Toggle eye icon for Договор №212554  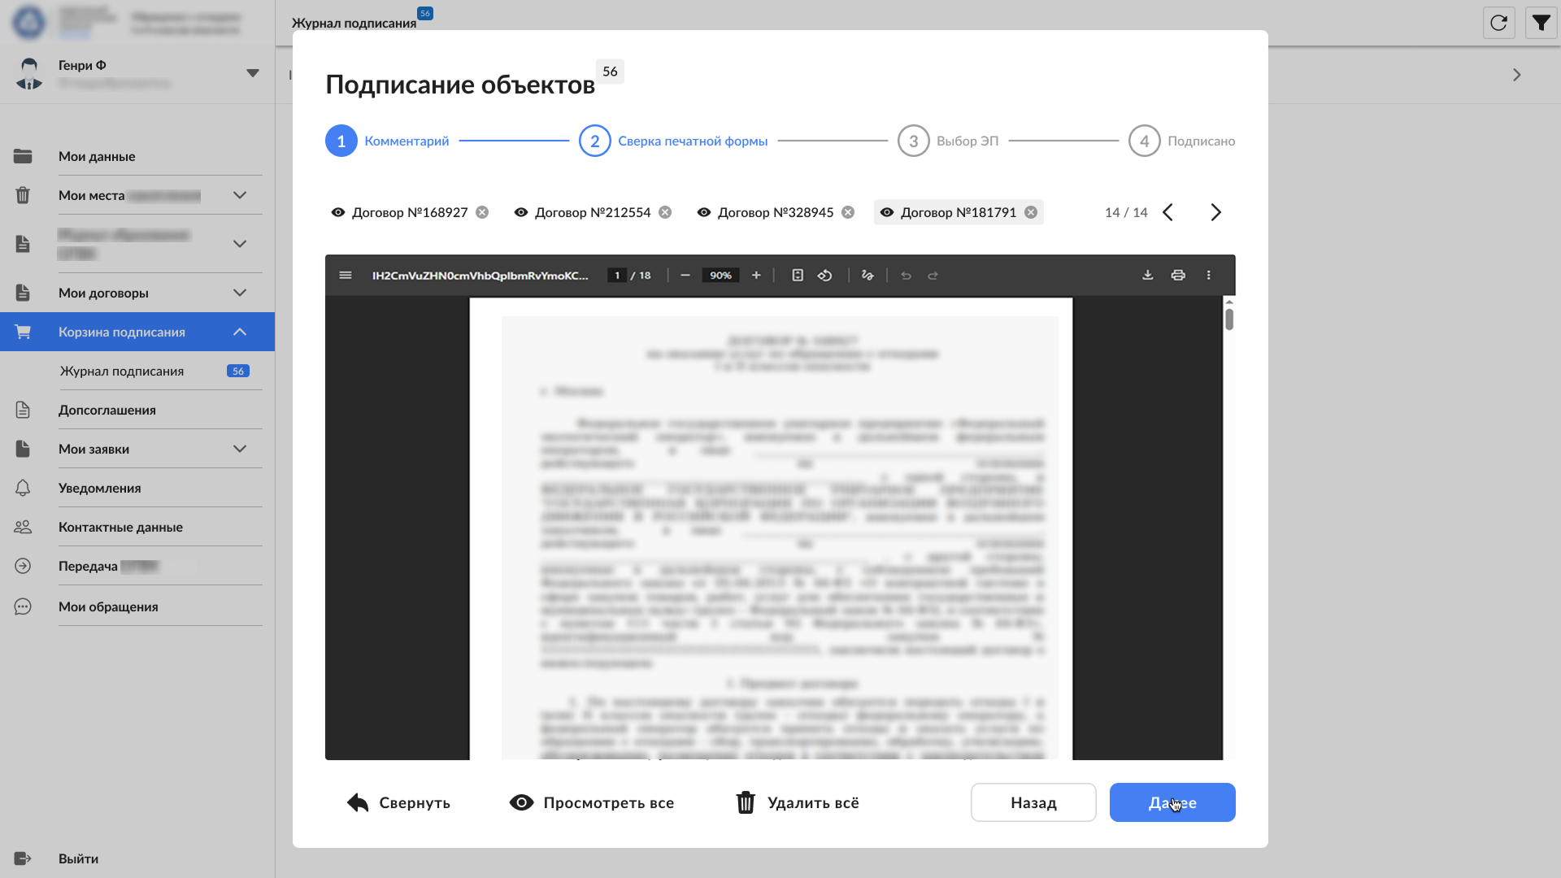click(x=521, y=212)
